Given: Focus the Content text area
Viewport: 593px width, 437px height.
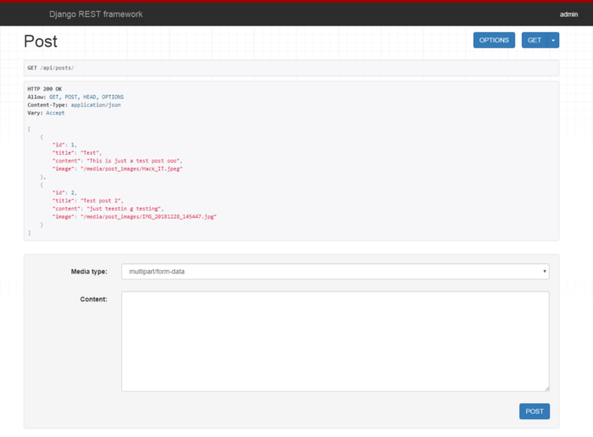Looking at the screenshot, I should (x=335, y=341).
